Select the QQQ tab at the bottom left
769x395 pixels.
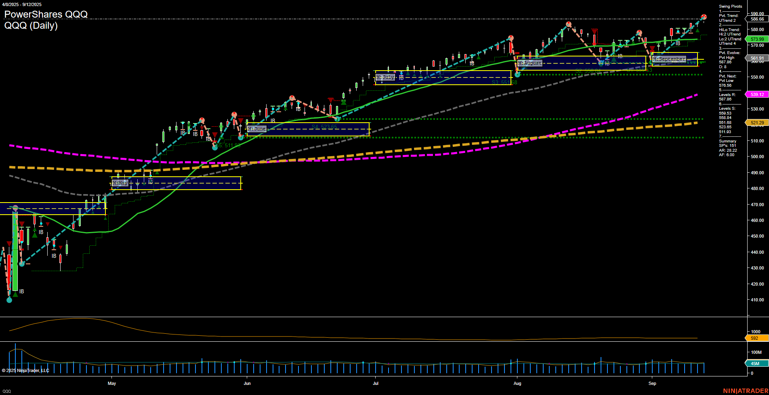(8, 390)
